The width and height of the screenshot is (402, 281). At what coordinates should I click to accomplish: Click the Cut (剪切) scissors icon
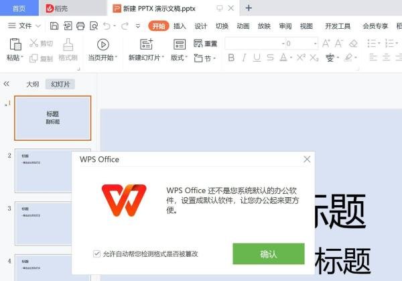tap(33, 43)
